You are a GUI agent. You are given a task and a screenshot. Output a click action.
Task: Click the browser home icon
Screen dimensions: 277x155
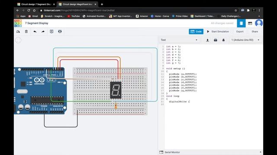click(34, 10)
